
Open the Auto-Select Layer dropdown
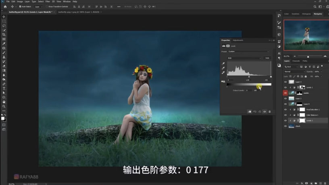click(x=38, y=7)
